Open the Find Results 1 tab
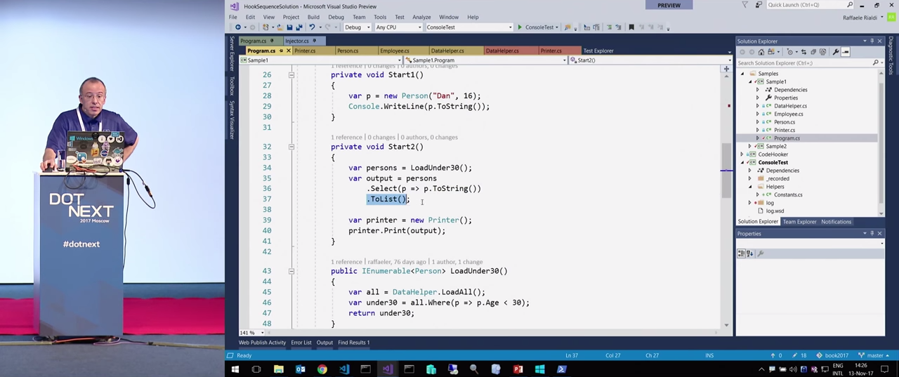Image resolution: width=899 pixels, height=377 pixels. [354, 343]
